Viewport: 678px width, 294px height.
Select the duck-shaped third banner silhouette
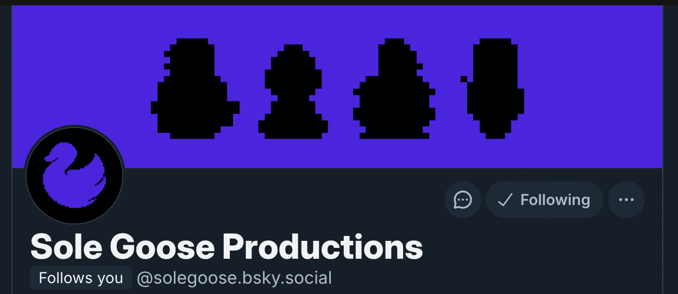394,88
